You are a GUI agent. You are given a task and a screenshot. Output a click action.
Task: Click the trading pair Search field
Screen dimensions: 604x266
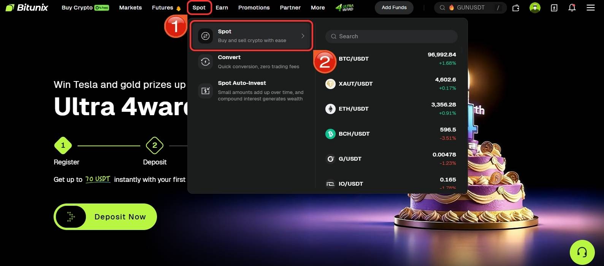[392, 36]
